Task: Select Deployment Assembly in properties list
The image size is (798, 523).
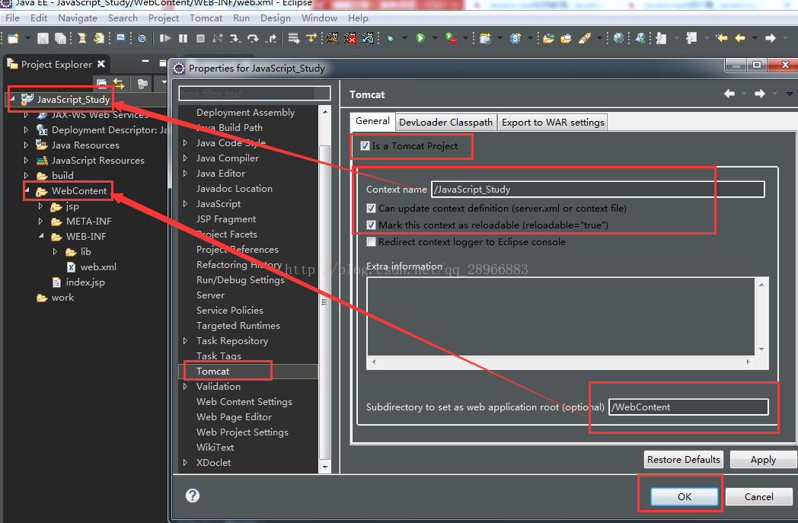Action: click(x=245, y=113)
